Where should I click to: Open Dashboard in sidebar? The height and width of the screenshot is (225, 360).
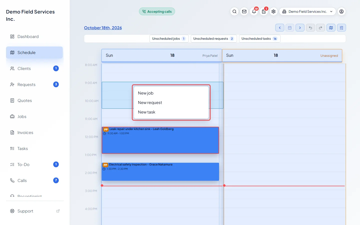(34, 36)
